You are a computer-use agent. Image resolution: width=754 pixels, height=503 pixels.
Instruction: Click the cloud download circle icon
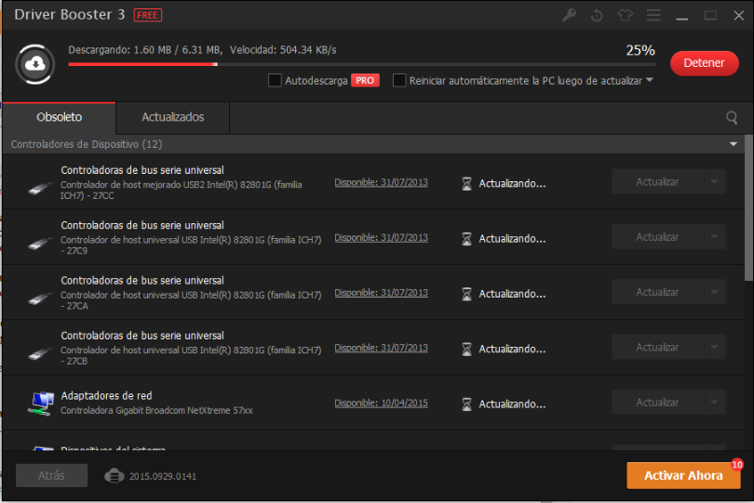click(35, 64)
